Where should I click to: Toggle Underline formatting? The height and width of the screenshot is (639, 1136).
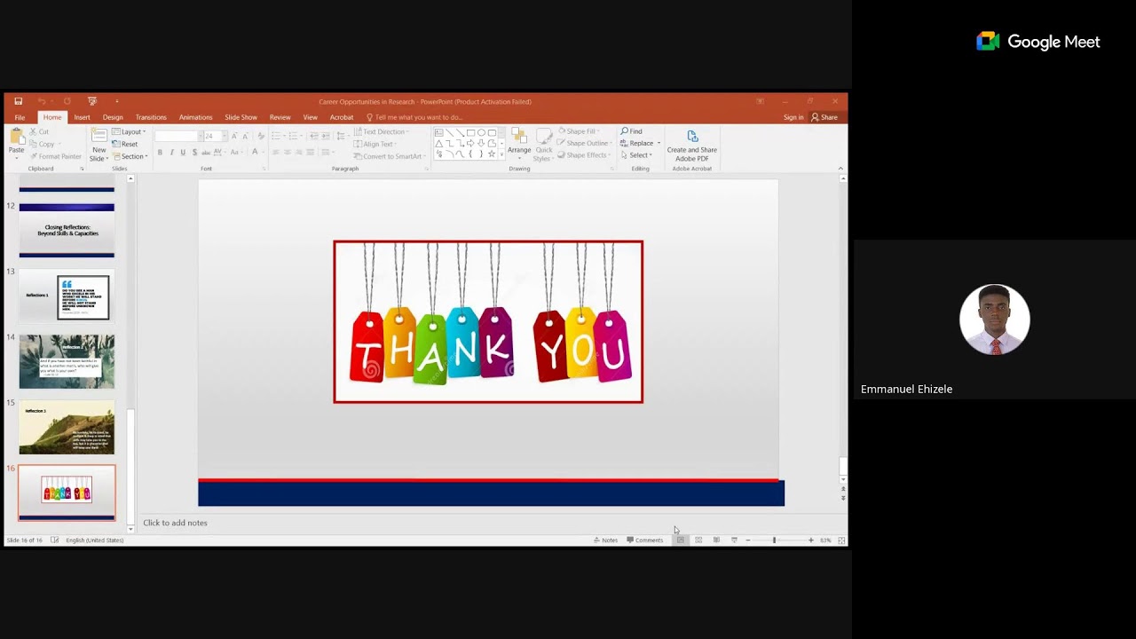tap(183, 153)
